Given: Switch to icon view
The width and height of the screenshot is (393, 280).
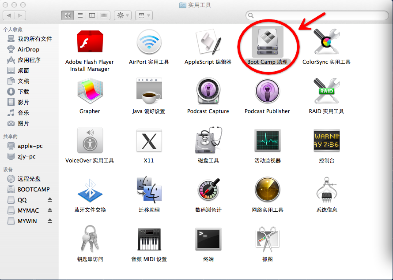Looking at the screenshot, I should point(68,15).
